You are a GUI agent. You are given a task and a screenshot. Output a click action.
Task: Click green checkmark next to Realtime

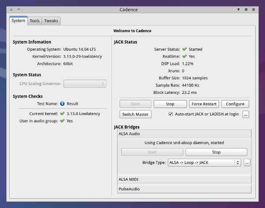click(x=185, y=56)
